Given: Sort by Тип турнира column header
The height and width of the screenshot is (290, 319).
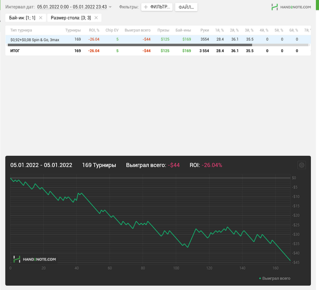Looking at the screenshot, I should [x=21, y=30].
